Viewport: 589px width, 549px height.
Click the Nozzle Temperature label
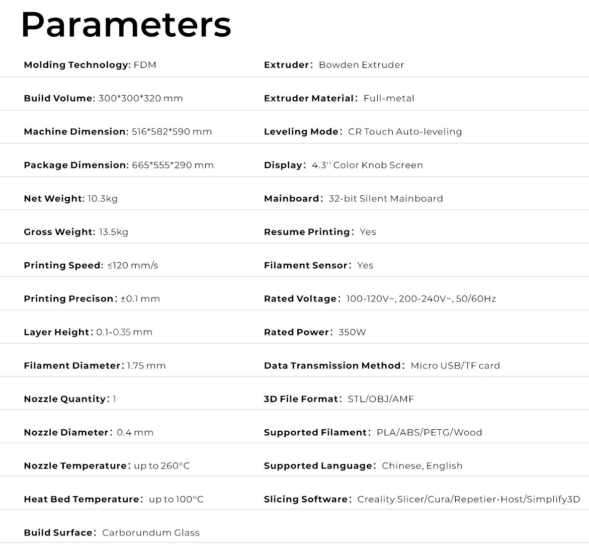point(75,466)
